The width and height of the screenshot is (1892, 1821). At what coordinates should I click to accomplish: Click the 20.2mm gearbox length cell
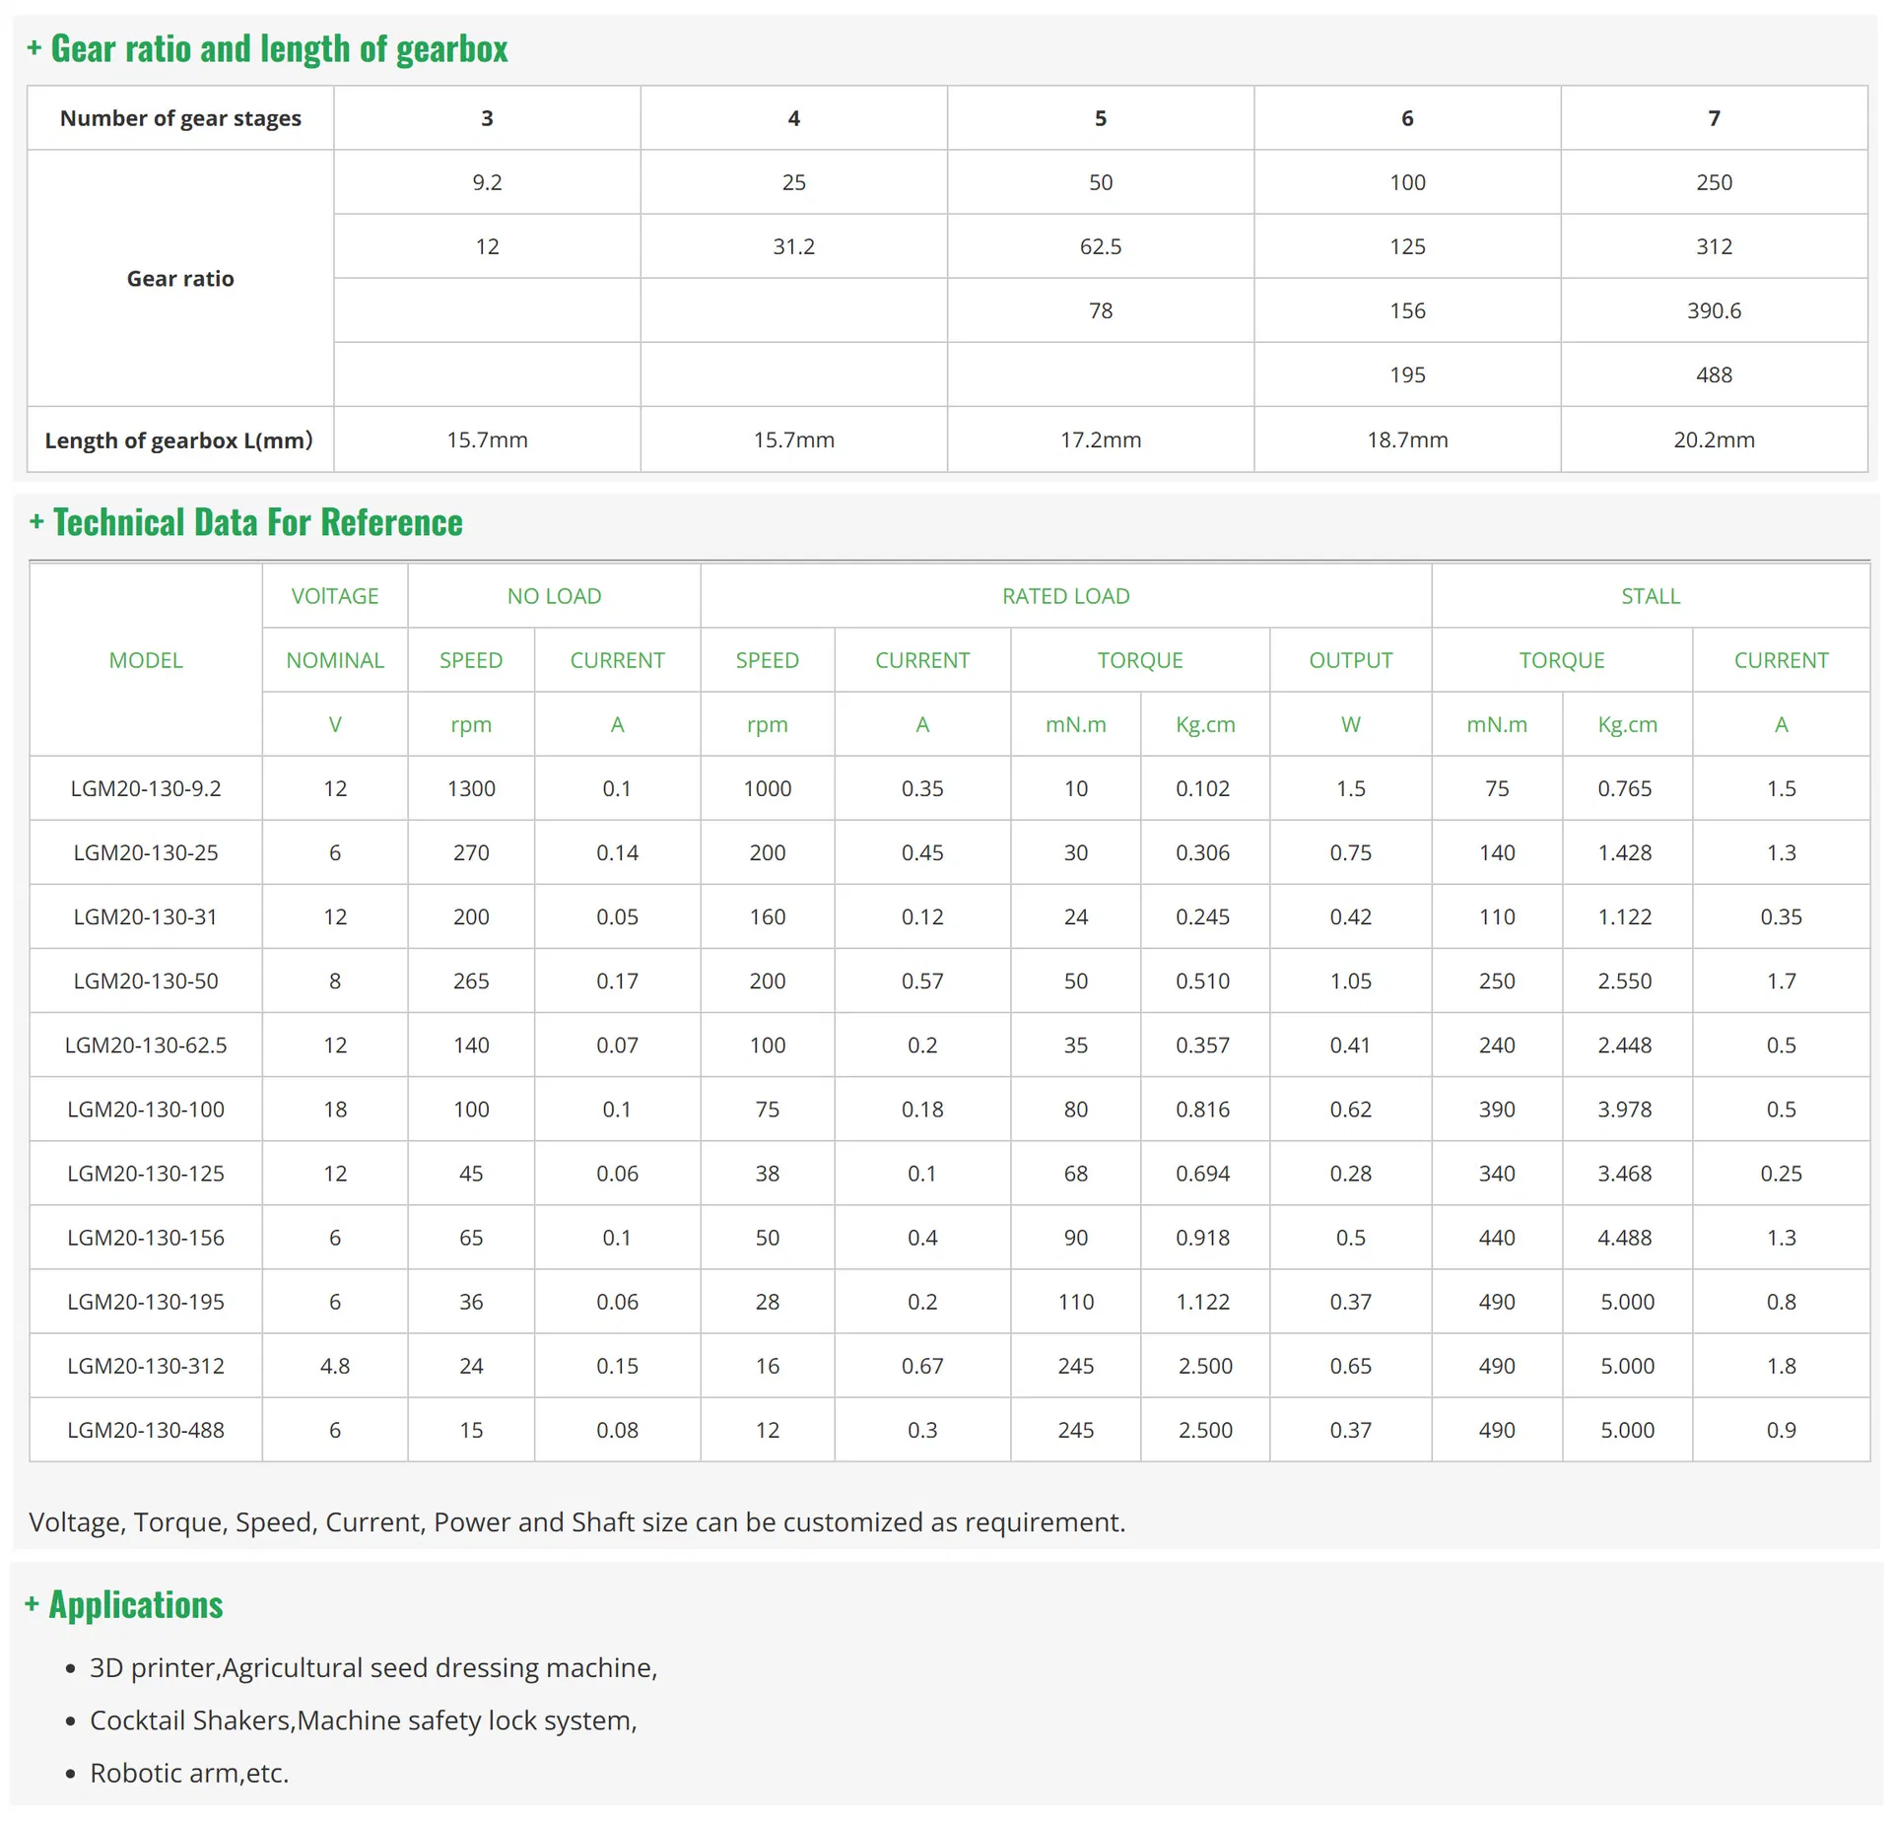(1714, 439)
